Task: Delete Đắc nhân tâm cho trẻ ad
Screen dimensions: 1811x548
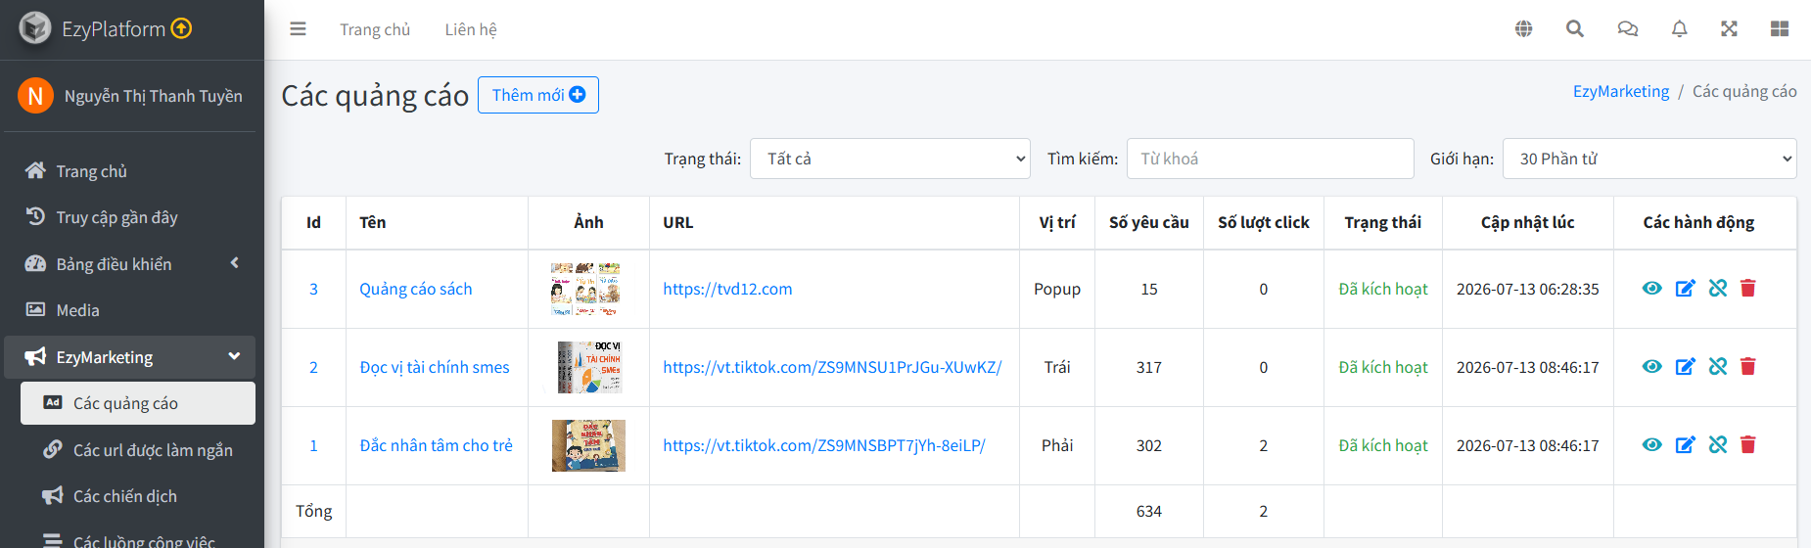Action: pyautogui.click(x=1748, y=445)
